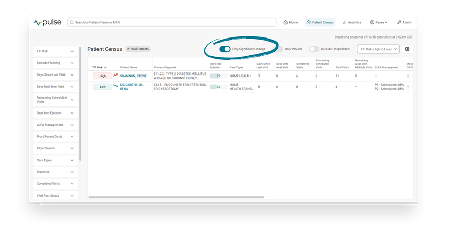Enable Include Hospitalized toggle

pyautogui.click(x=314, y=49)
